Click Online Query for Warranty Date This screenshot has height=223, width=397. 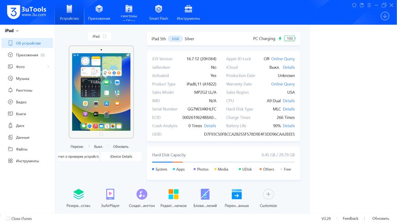283,84
